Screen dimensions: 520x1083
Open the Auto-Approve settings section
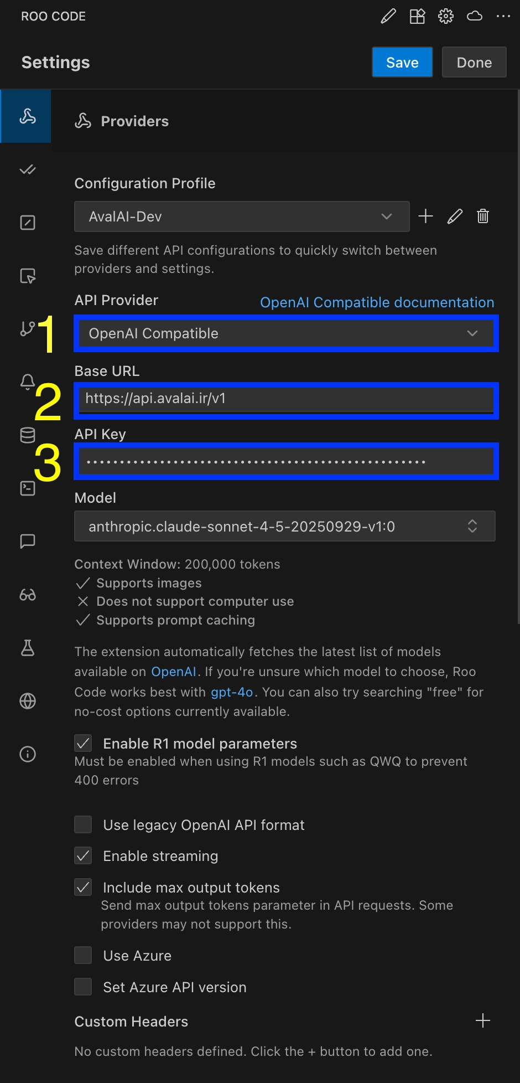point(27,169)
